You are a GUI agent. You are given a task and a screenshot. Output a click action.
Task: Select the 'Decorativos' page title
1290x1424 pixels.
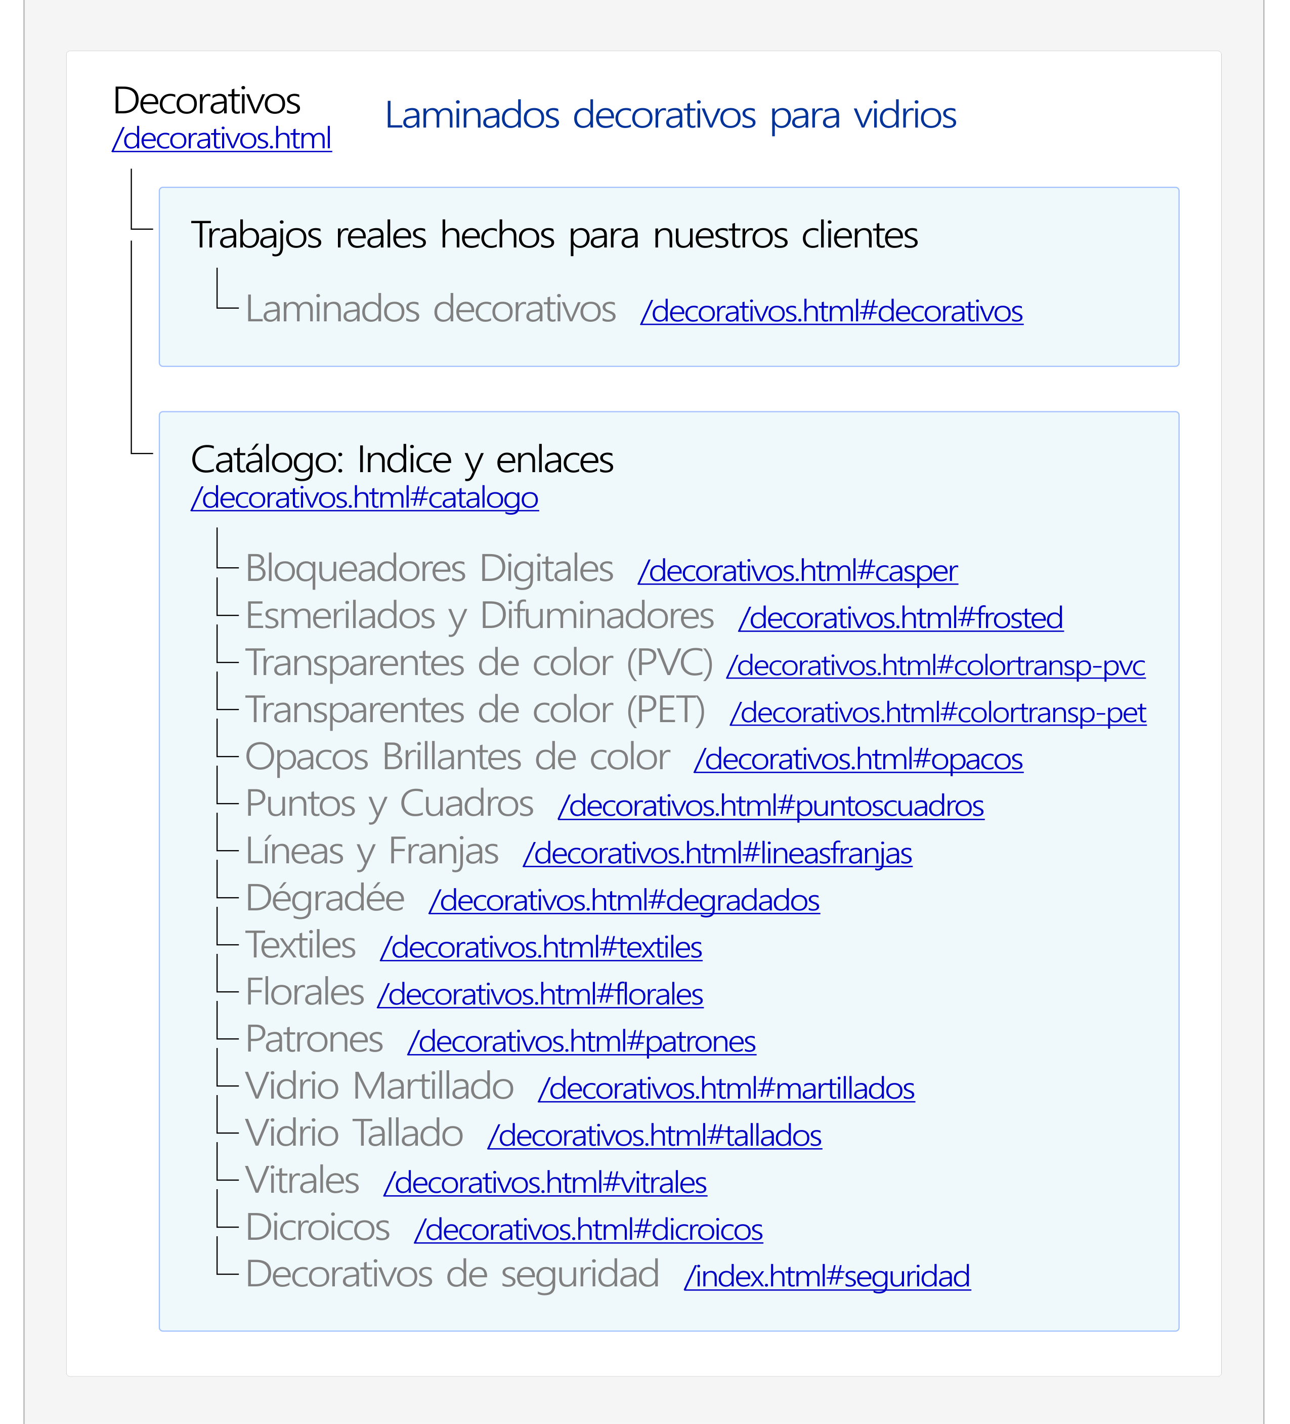pyautogui.click(x=207, y=100)
